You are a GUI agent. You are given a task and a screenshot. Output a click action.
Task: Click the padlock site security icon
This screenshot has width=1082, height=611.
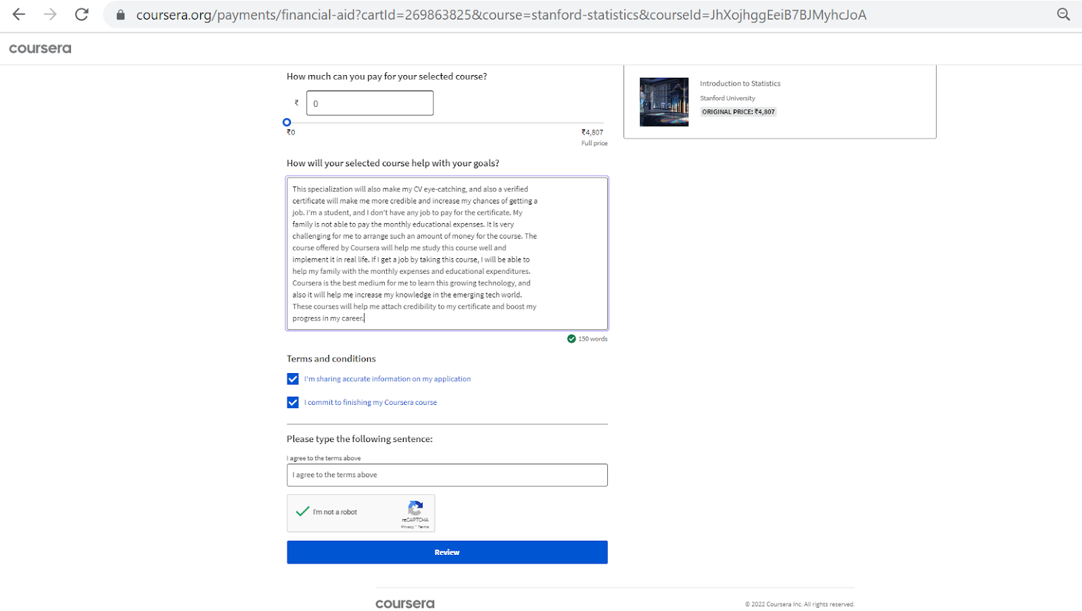coord(120,15)
